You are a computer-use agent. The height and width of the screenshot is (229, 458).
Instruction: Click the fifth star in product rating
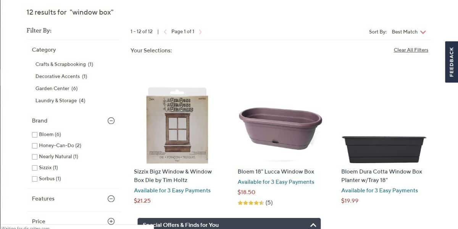tap(262, 203)
